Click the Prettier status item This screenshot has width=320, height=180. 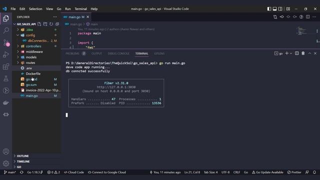tap(294, 172)
